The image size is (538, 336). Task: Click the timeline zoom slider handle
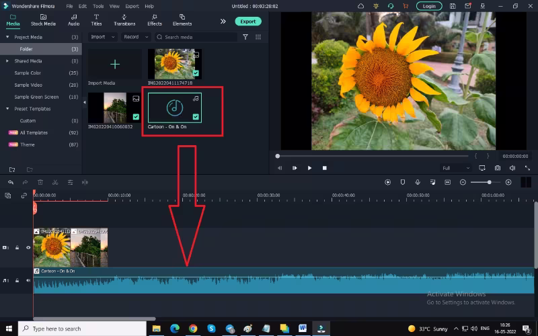489,182
